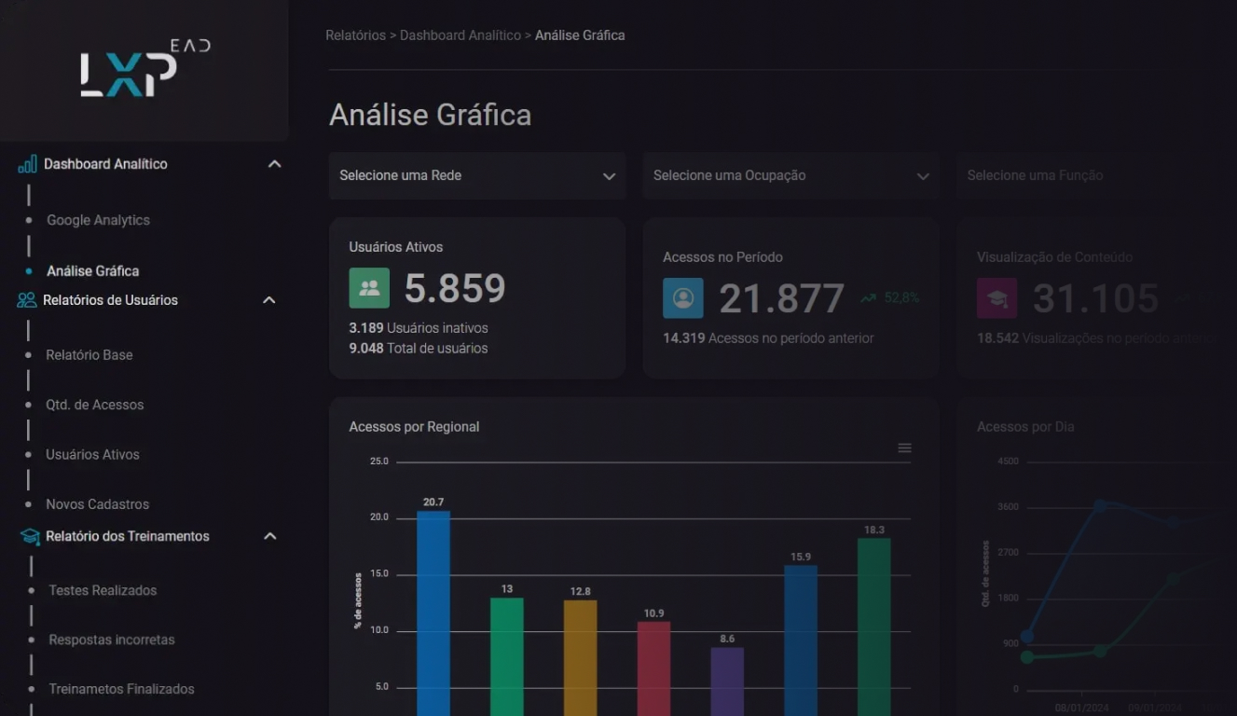Click the Dashboard Analítico sidebar heading
This screenshot has height=716, width=1237.
tap(105, 164)
